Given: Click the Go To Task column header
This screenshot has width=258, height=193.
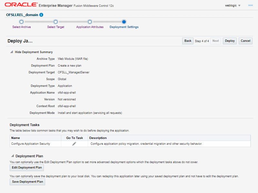Looking at the screenshot, I should [74, 138].
